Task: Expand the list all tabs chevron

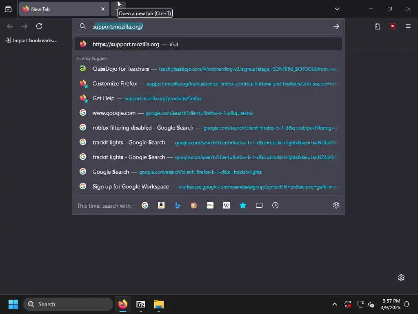Action: click(337, 9)
